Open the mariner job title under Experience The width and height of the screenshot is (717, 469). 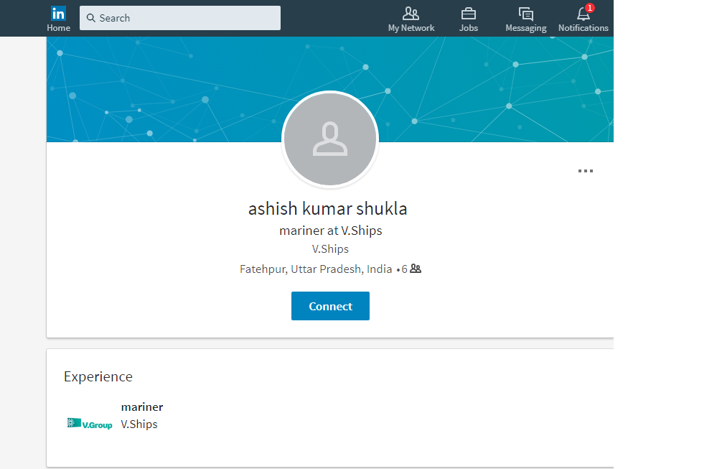[x=142, y=407]
